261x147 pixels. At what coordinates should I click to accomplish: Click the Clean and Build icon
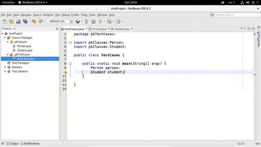click(93, 21)
